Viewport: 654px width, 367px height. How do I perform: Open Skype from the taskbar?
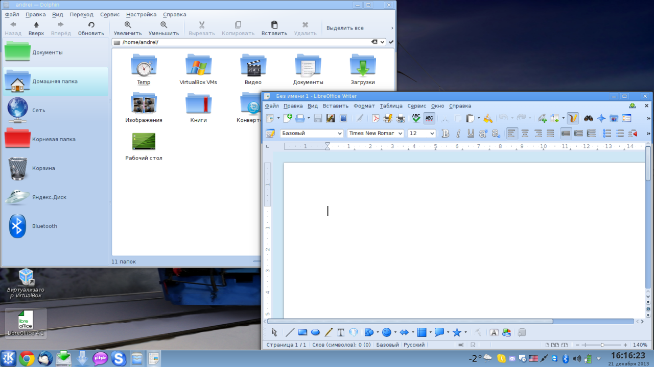click(119, 358)
